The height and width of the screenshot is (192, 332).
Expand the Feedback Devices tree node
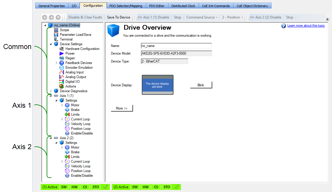[x=57, y=63]
